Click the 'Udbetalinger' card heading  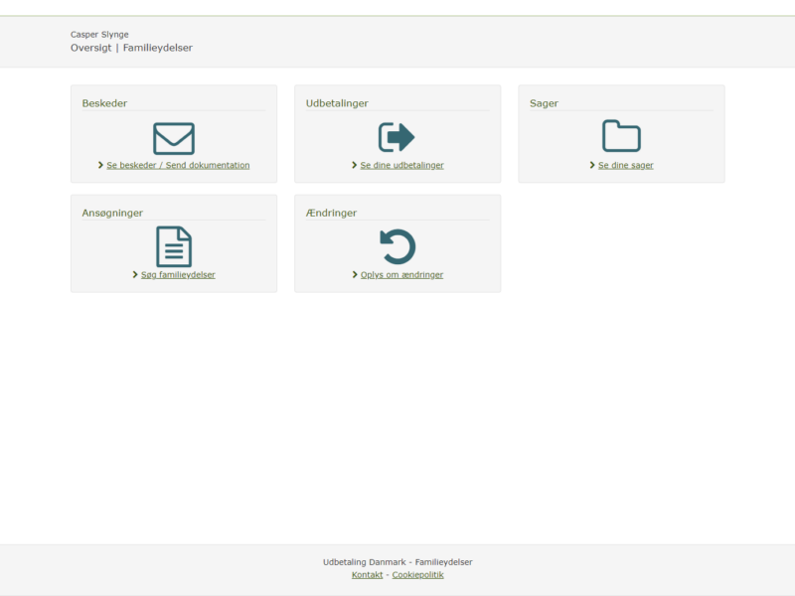(337, 103)
